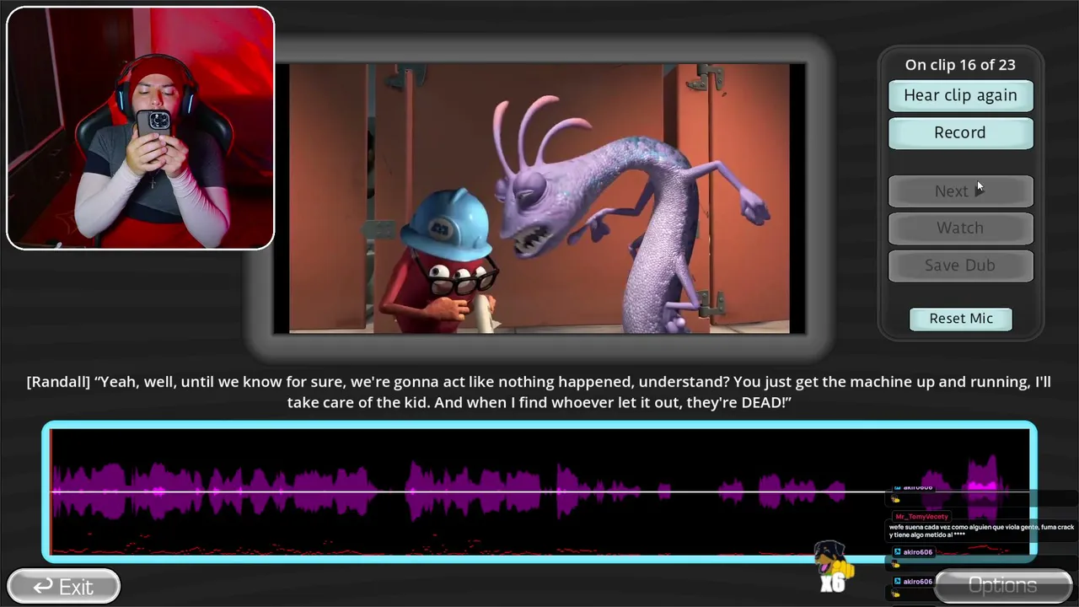Start recording with the Record button
1079x607 pixels.
(x=960, y=132)
